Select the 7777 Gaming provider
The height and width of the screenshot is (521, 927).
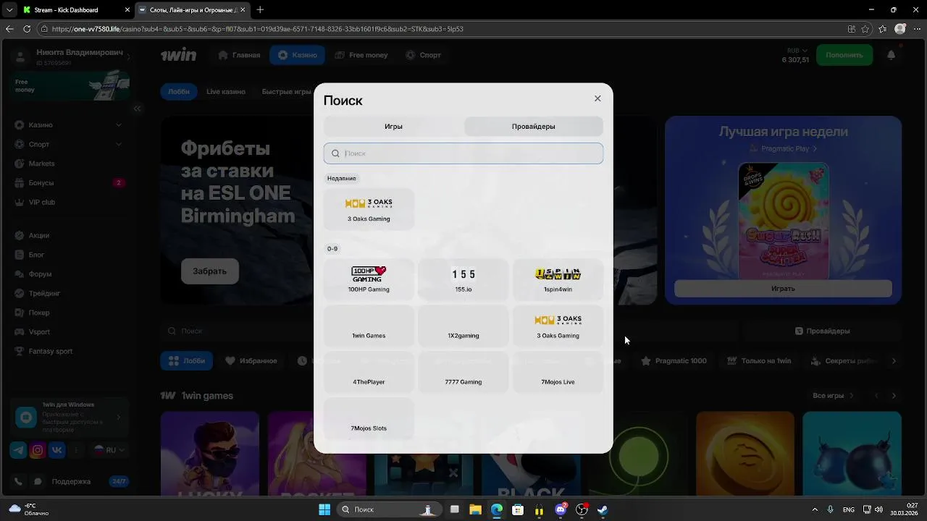click(x=463, y=372)
